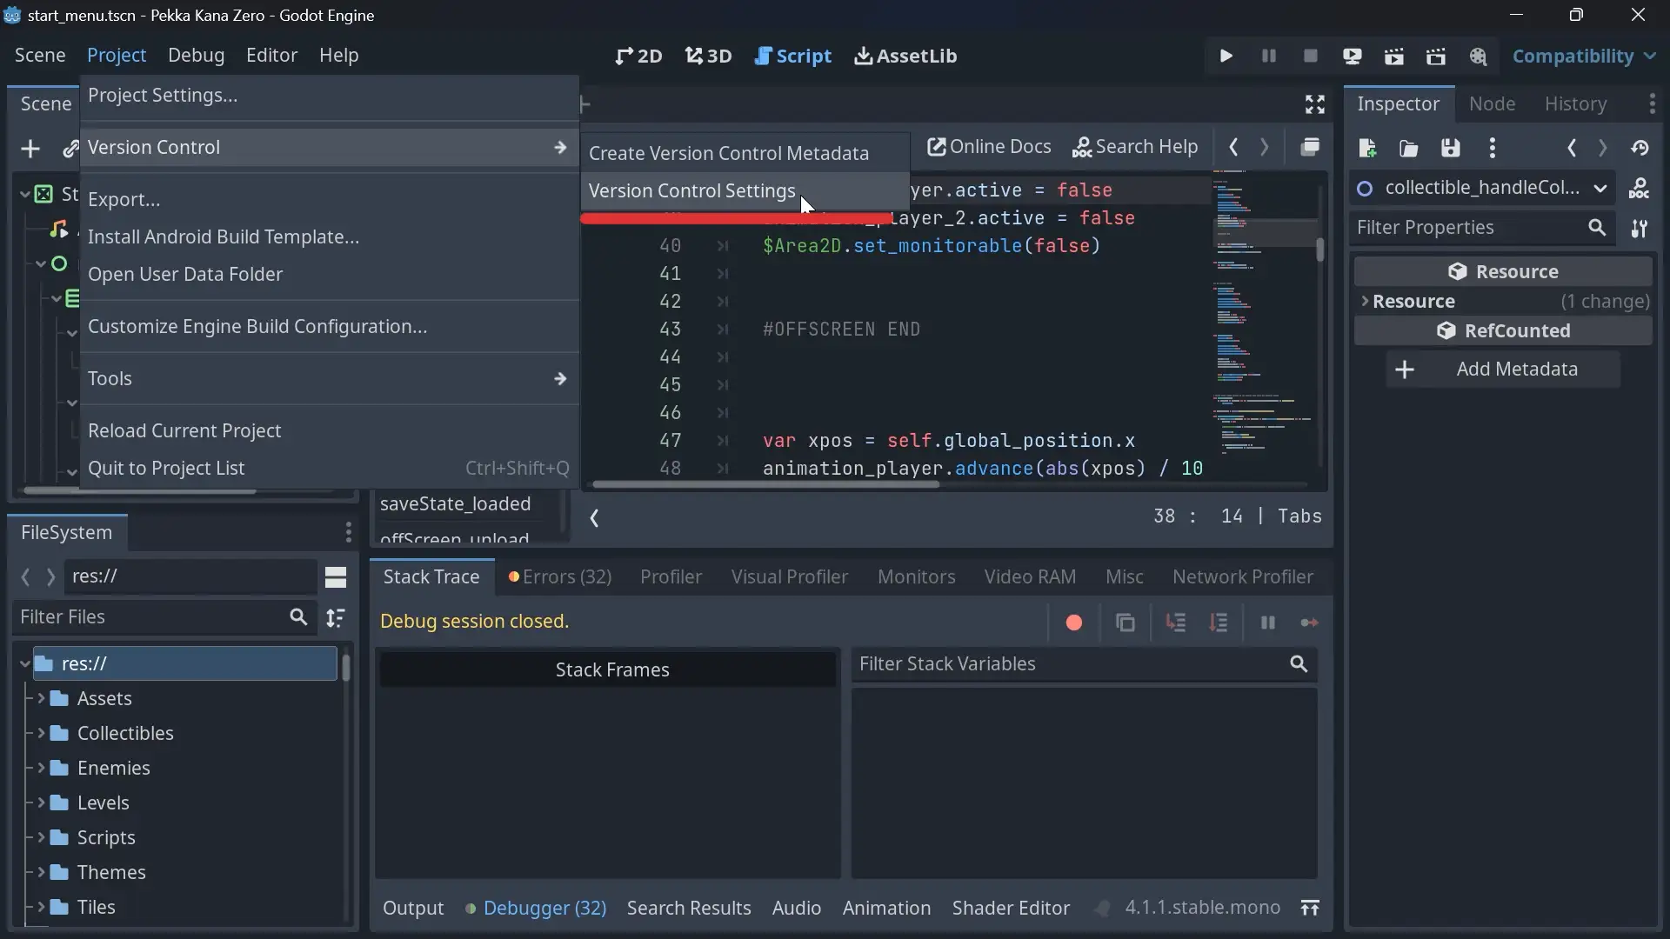Open a resource with the folder icon in Inspector
The height and width of the screenshot is (939, 1670).
1407,148
